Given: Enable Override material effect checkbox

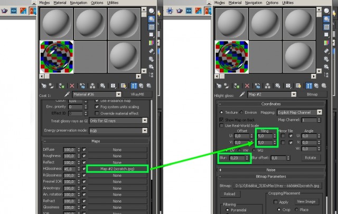Looking at the screenshot, I should click(97, 113).
